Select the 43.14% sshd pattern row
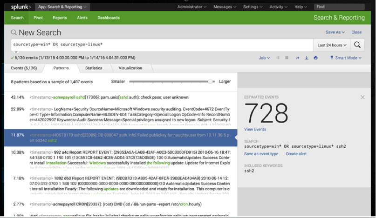 coord(121,98)
